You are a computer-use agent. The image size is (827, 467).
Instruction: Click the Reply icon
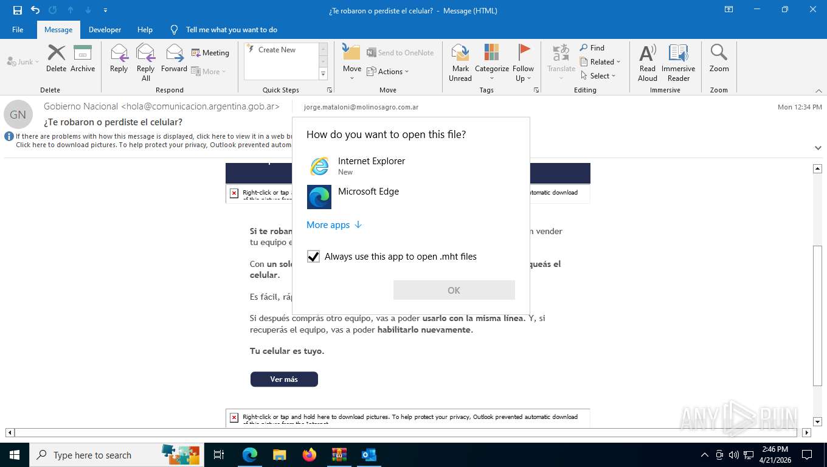tap(119, 58)
